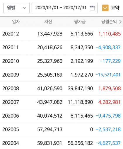Select the 자산 column header
Viewport: 123px width, 149px height.
(x=48, y=22)
